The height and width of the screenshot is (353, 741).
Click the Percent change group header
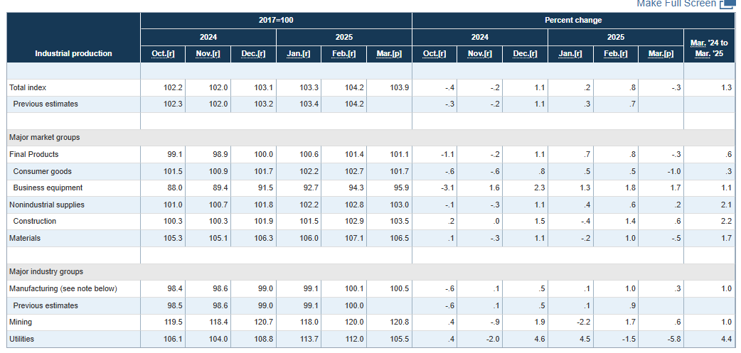click(x=573, y=21)
